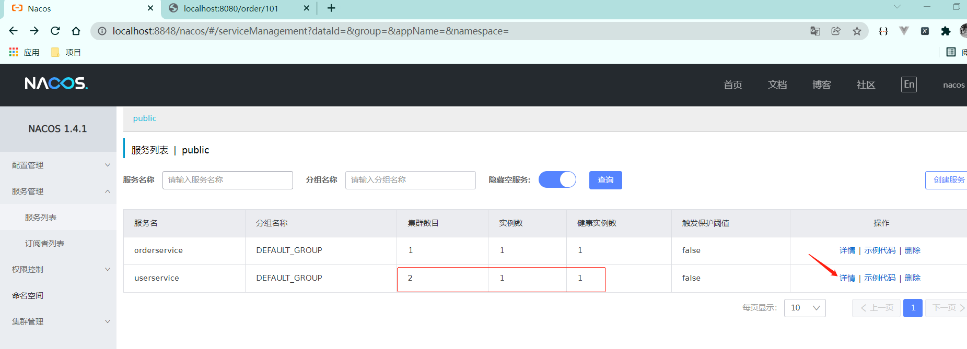Image resolution: width=967 pixels, height=349 pixels.
Task: Collapse the 服务管理 sidebar menu
Action: pos(58,191)
